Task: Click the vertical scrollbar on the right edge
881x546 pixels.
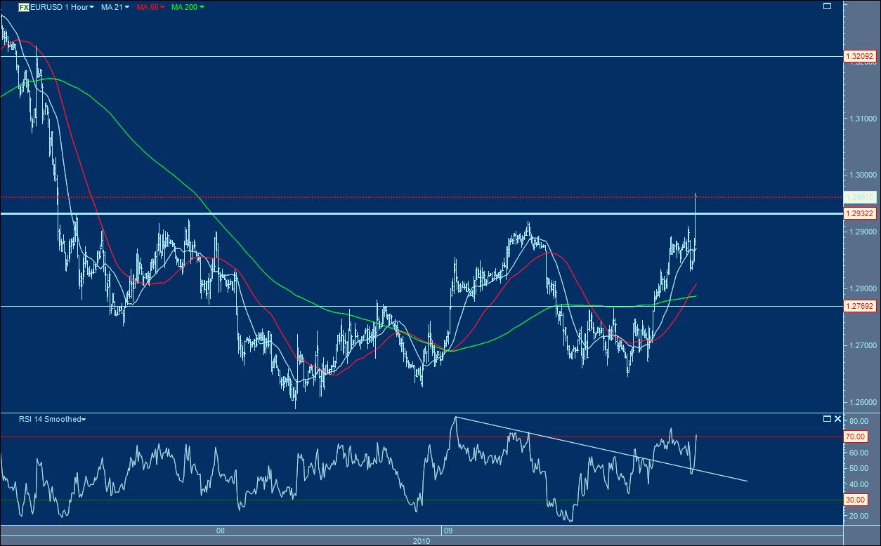Action: pos(877,274)
